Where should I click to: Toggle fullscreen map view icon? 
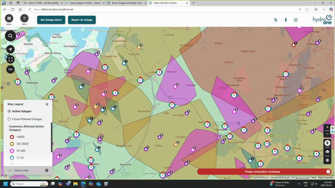pos(10,59)
